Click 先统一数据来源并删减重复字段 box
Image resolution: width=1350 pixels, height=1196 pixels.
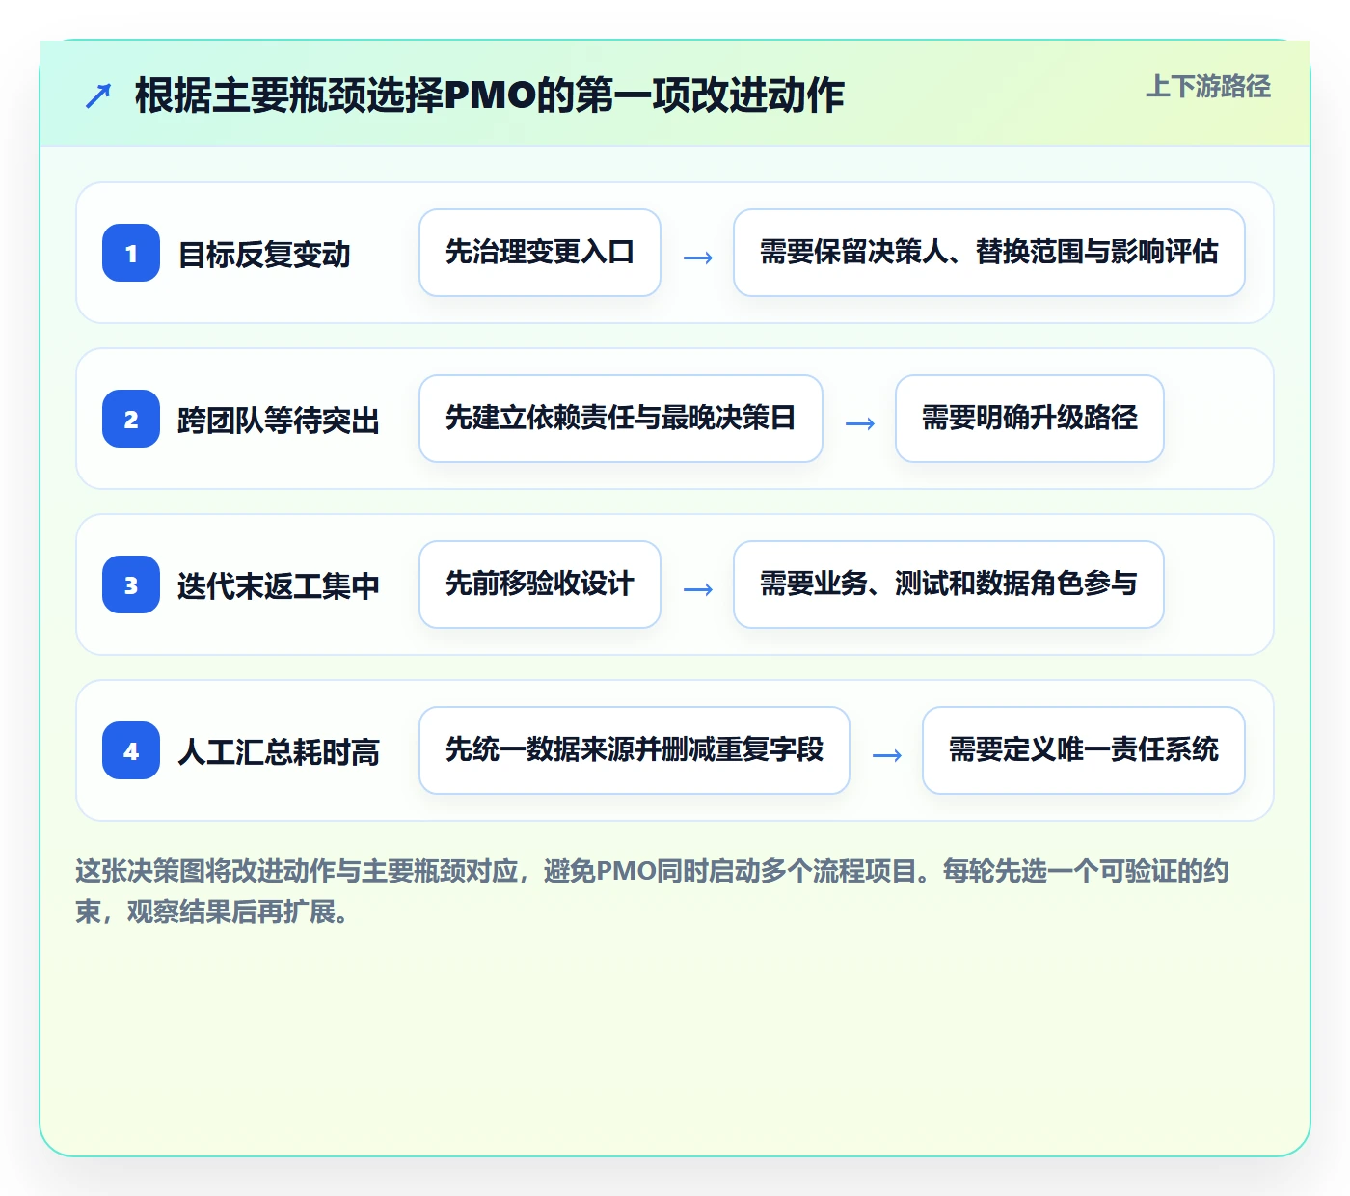coord(634,750)
